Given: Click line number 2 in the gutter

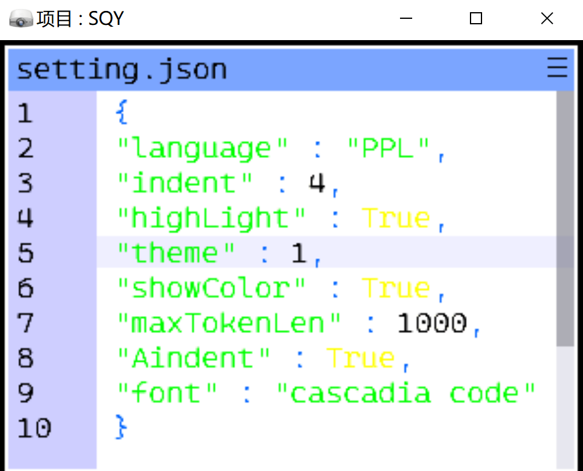Looking at the screenshot, I should pyautogui.click(x=25, y=148).
